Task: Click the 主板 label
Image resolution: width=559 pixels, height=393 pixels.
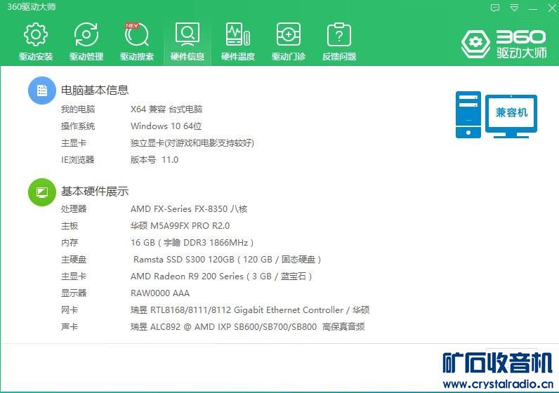Action: 70,225
